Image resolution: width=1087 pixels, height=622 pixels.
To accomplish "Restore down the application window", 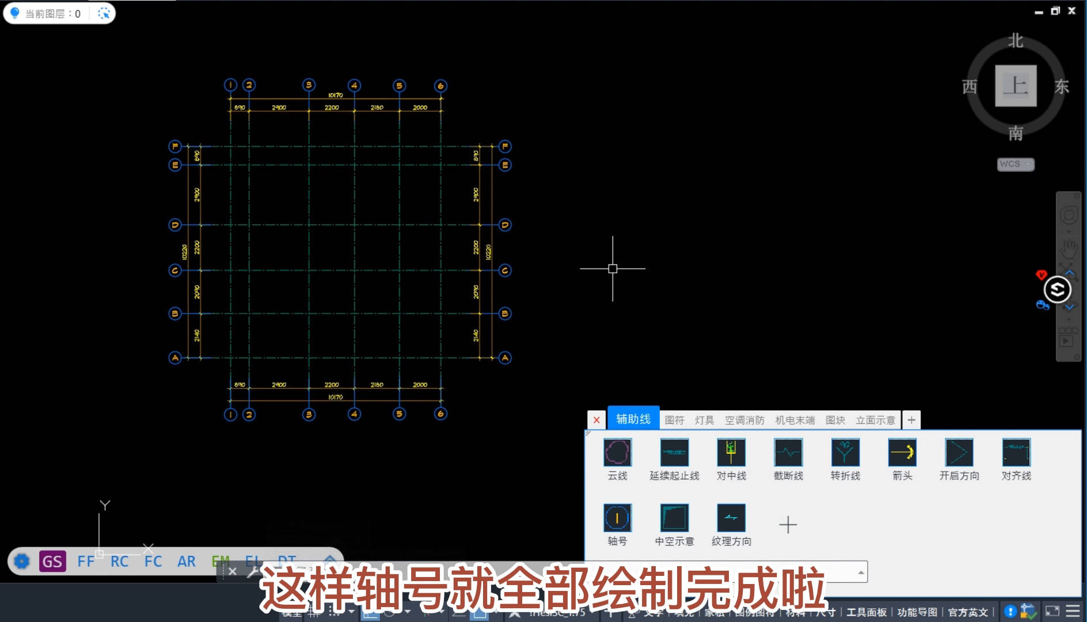I will point(1055,10).
